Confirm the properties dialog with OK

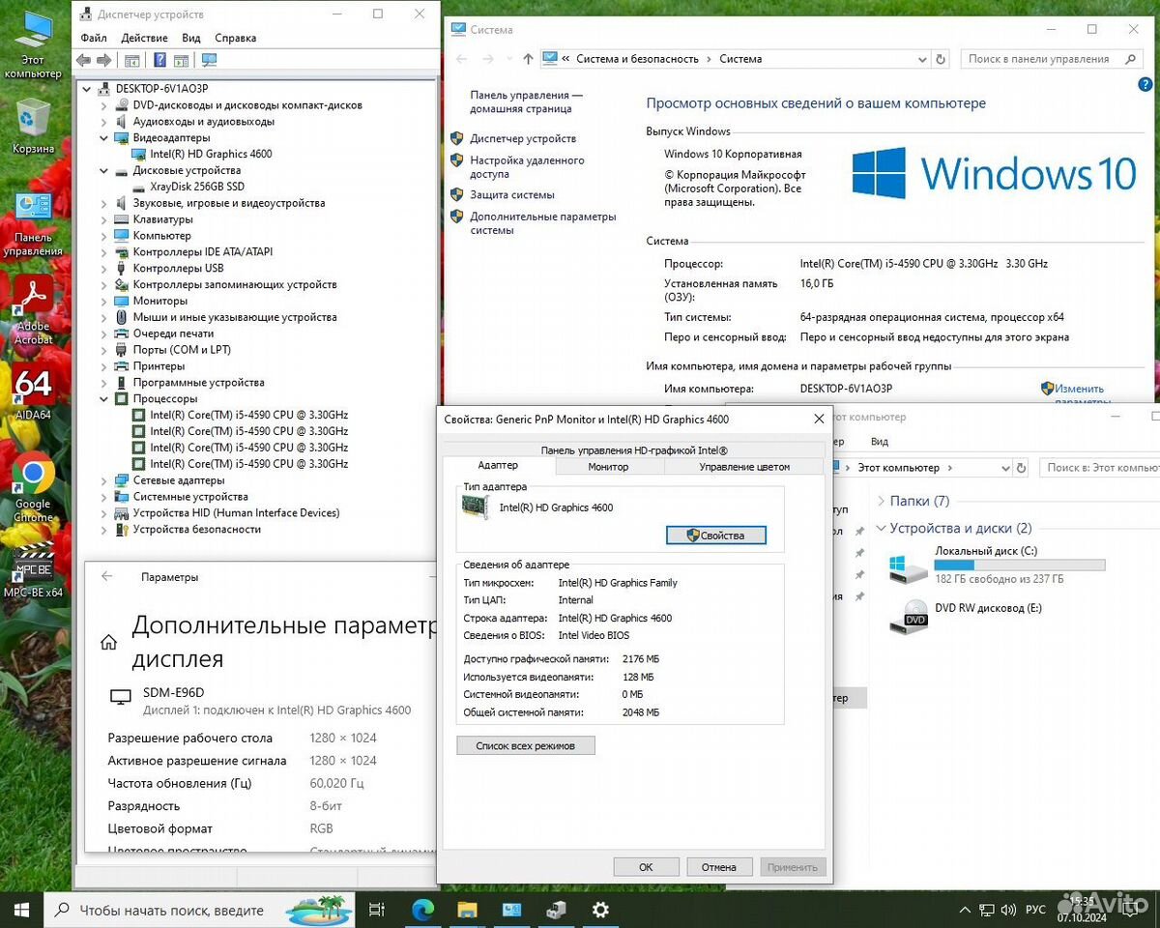646,867
